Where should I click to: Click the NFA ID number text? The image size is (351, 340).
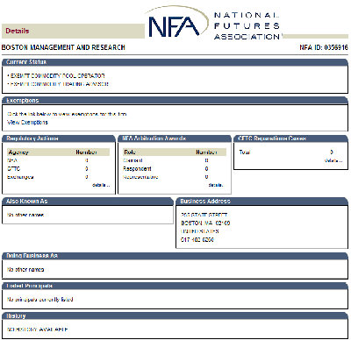[x=324, y=47]
